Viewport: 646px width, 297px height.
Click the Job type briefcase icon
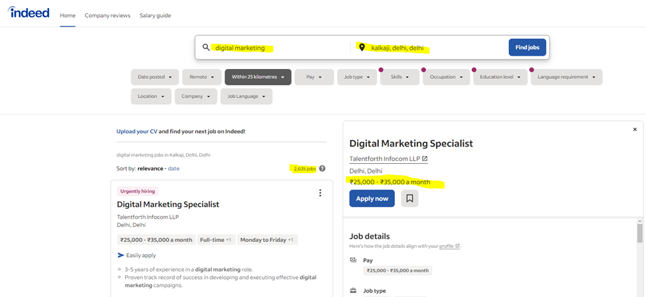point(353,290)
